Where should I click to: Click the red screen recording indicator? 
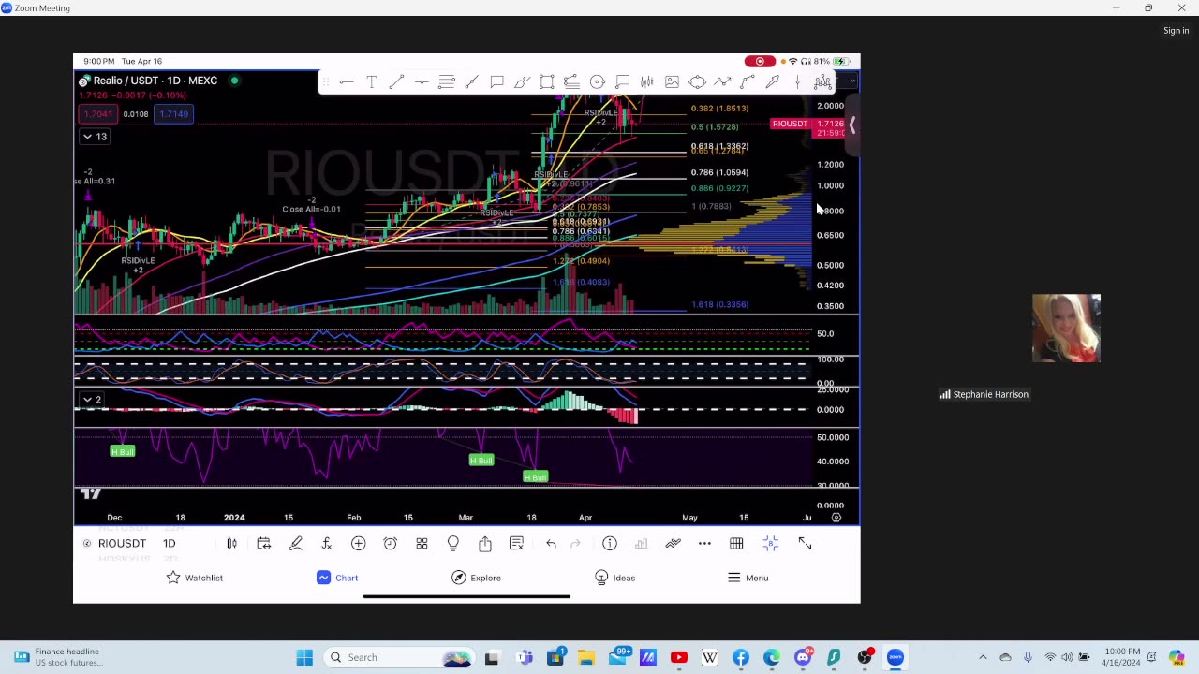[x=760, y=61]
